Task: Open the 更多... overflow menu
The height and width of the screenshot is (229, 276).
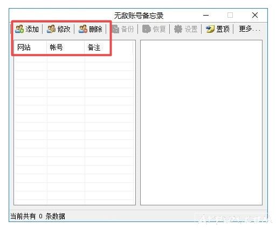Action: (250, 29)
